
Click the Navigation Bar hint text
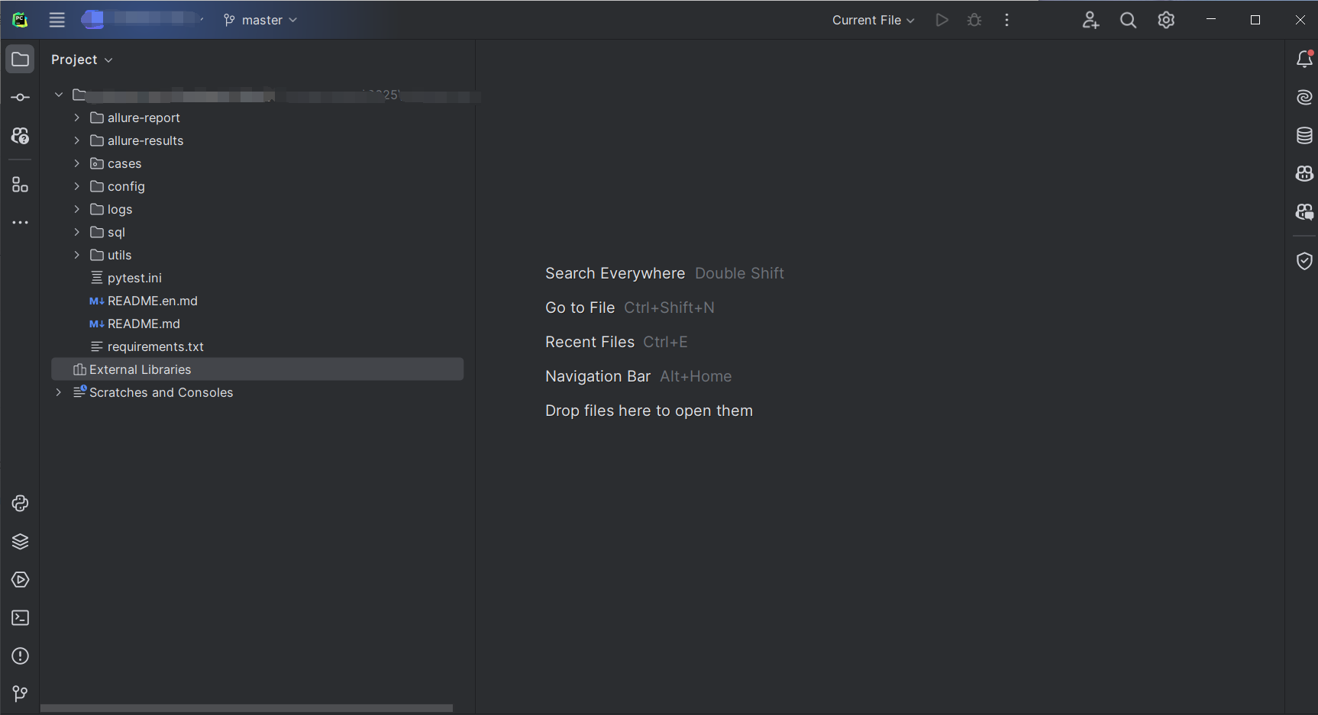click(x=598, y=376)
